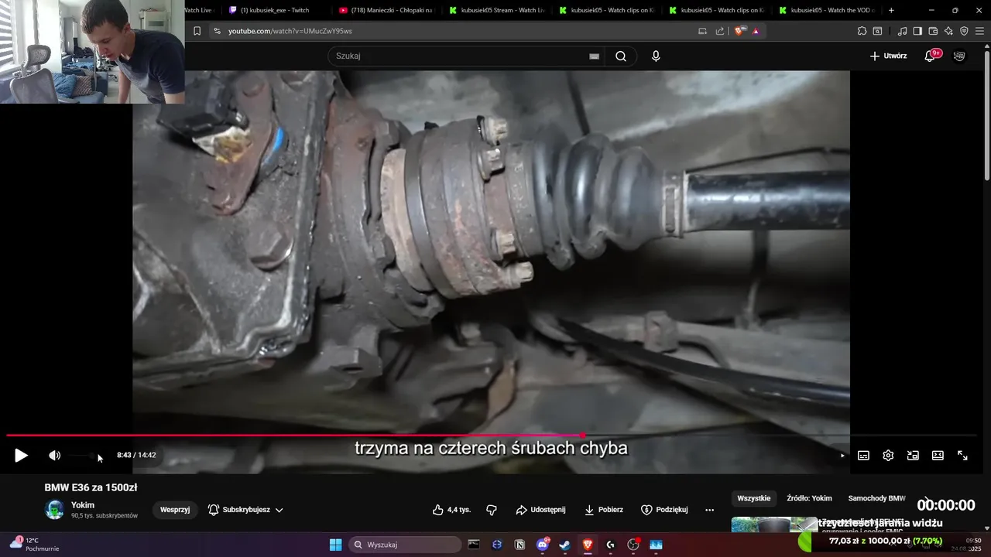Open the media control music note icon
Screen dimensions: 991x557
pyautogui.click(x=902, y=31)
